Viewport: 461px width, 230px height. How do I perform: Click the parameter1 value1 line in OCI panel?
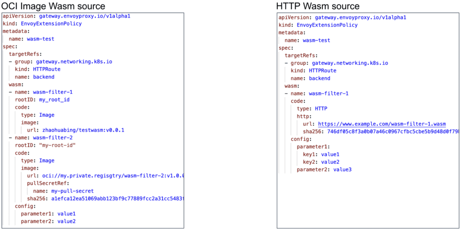tap(48, 214)
